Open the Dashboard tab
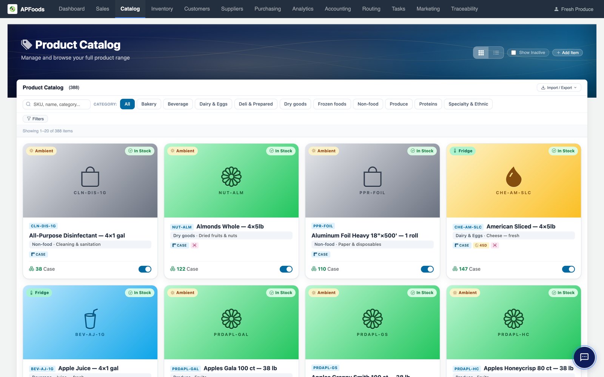The width and height of the screenshot is (604, 377). coord(72,9)
